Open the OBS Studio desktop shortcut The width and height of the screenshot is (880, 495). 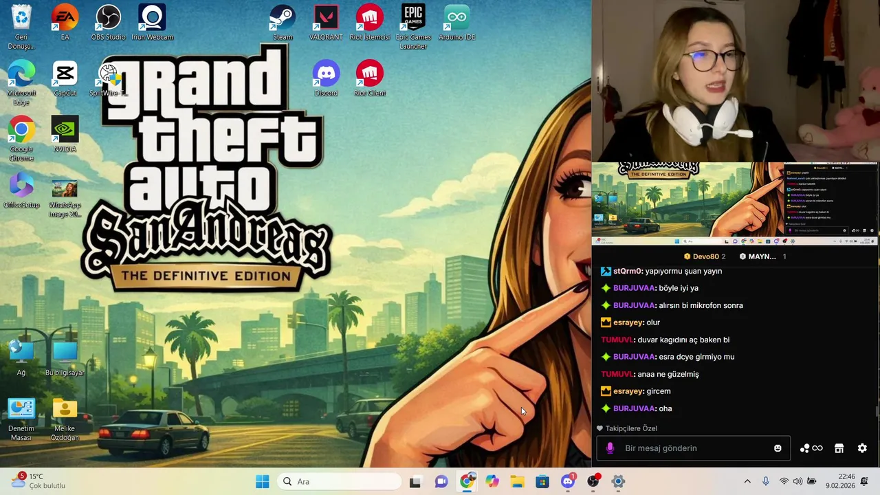tap(108, 22)
